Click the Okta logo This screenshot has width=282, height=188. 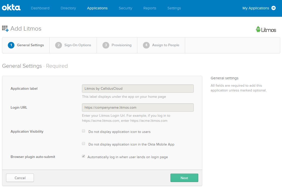point(11,8)
